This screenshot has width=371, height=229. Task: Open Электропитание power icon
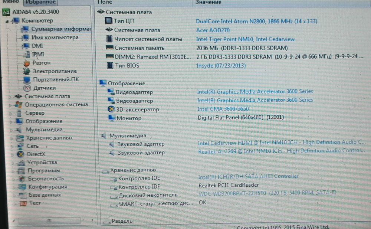26,71
